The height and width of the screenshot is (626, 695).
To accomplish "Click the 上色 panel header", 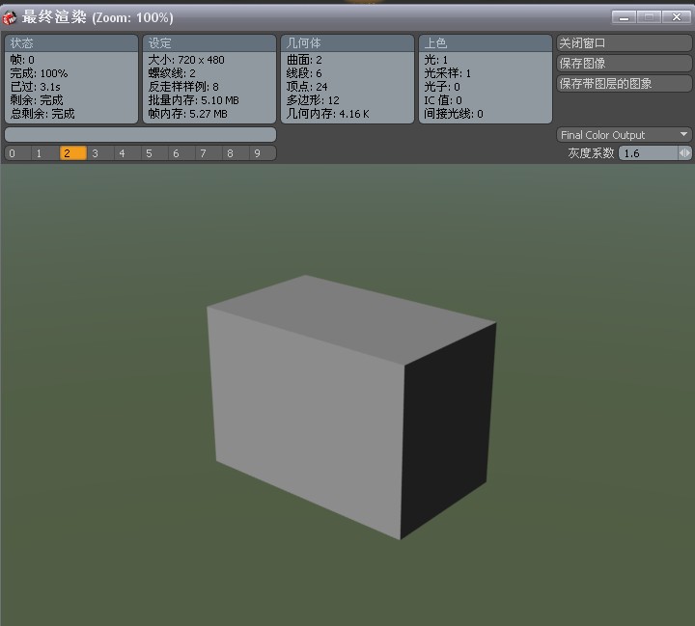I will pyautogui.click(x=486, y=43).
